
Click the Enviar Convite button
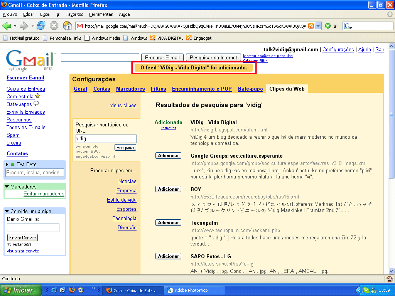(23, 237)
